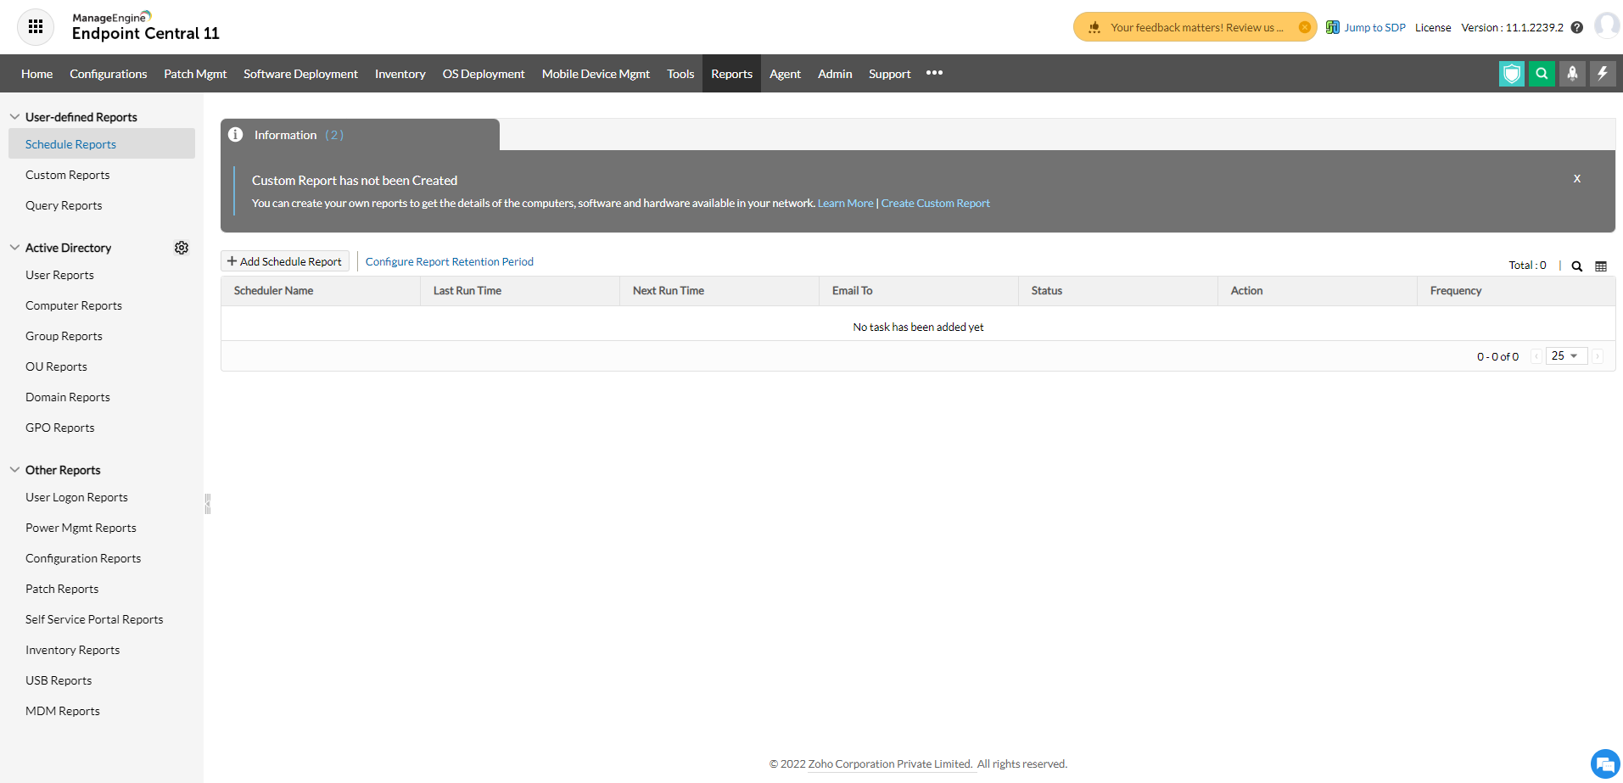The height and width of the screenshot is (783, 1623).
Task: Open Configure Report Retention Period link
Action: 449,261
